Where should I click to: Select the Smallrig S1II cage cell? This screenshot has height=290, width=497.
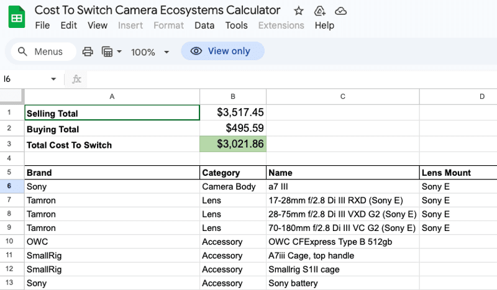tap(343, 269)
